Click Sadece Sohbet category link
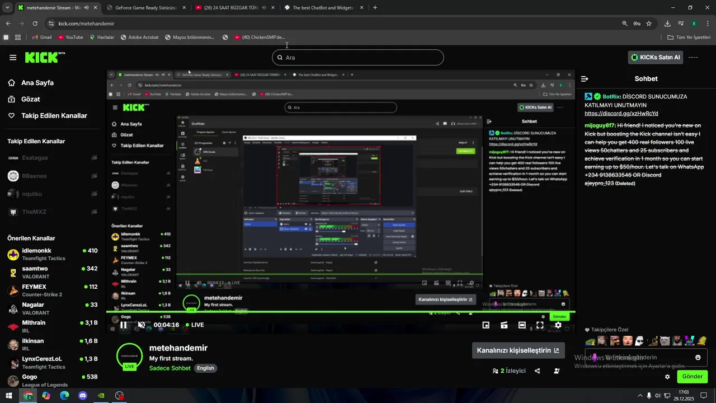Screen dimensions: 716x403 click(x=170, y=368)
